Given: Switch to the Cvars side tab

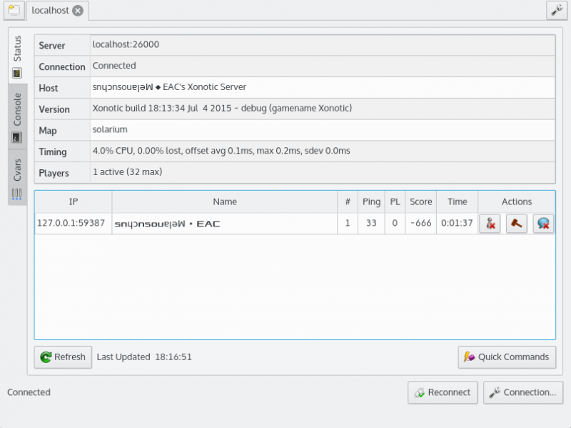Looking at the screenshot, I should click(17, 177).
